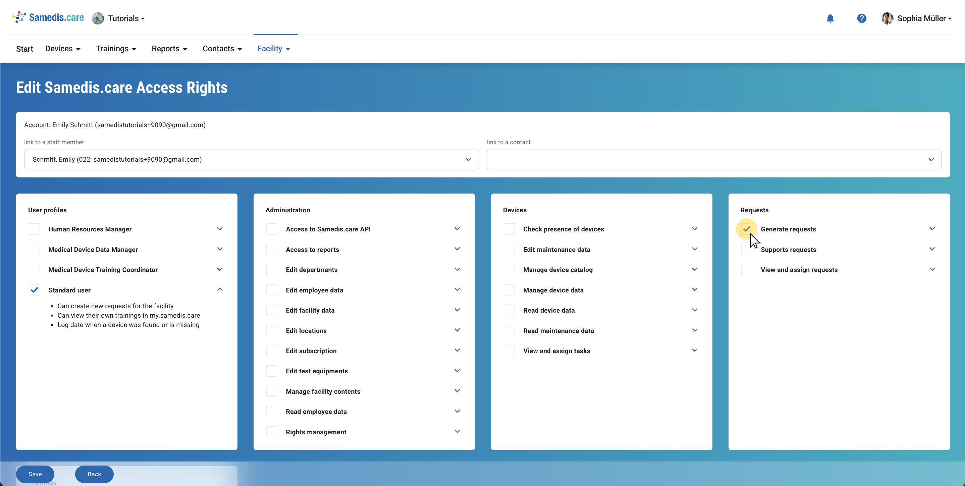
Task: Expand the Supports requests description
Action: [932, 249]
